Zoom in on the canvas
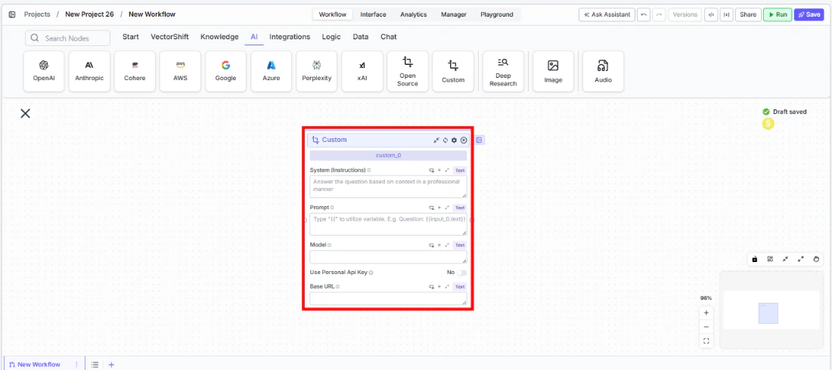The height and width of the screenshot is (370, 832). coord(706,313)
